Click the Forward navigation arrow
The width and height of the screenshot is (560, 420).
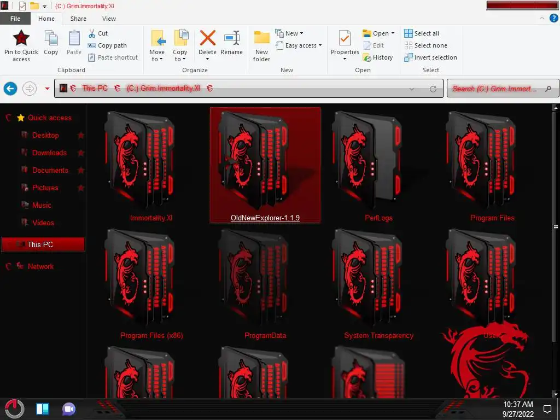pos(30,89)
